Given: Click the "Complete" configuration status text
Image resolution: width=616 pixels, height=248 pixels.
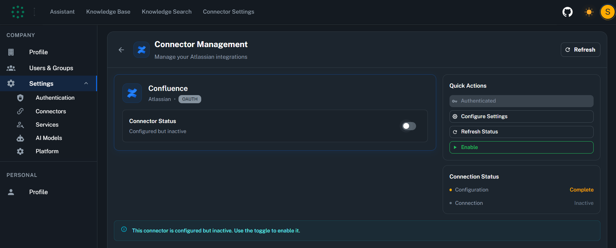Looking at the screenshot, I should click(582, 190).
